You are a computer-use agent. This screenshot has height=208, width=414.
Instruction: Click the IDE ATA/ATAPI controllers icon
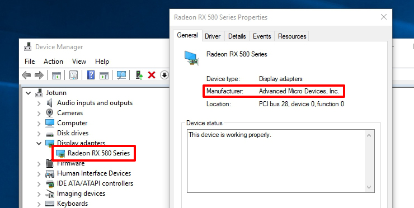50,183
